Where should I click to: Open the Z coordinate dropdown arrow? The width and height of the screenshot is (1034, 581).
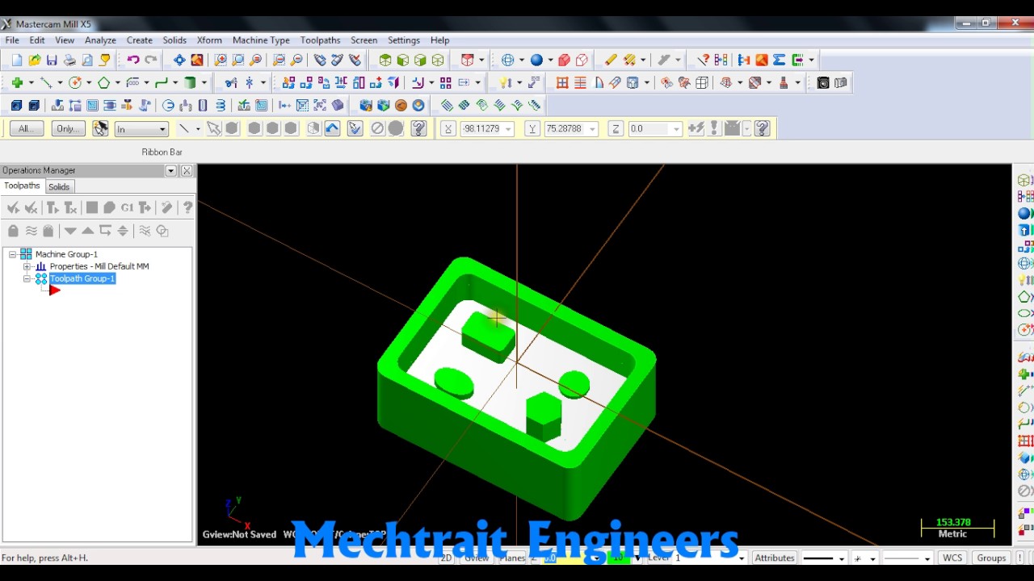point(676,129)
